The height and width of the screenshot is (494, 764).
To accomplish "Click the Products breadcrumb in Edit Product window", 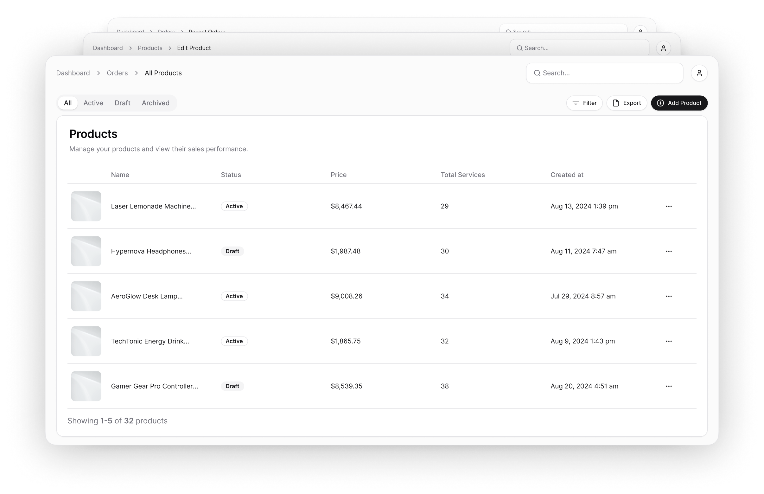I will (150, 48).
